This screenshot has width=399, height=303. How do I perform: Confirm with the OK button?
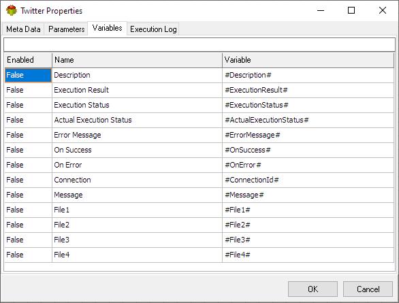[x=313, y=289]
